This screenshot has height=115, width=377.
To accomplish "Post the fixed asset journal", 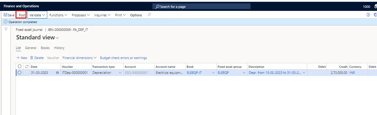I will pos(22,15).
